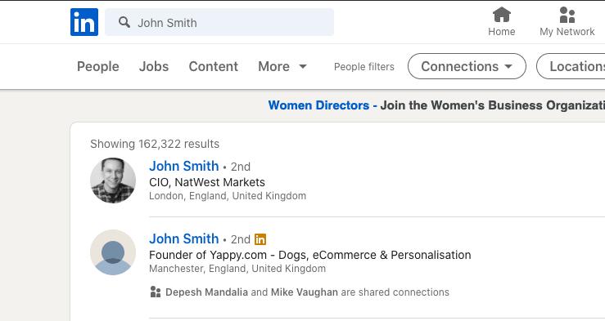The width and height of the screenshot is (605, 321).
Task: Follow the Women Directors ad link
Action: pyautogui.click(x=318, y=105)
